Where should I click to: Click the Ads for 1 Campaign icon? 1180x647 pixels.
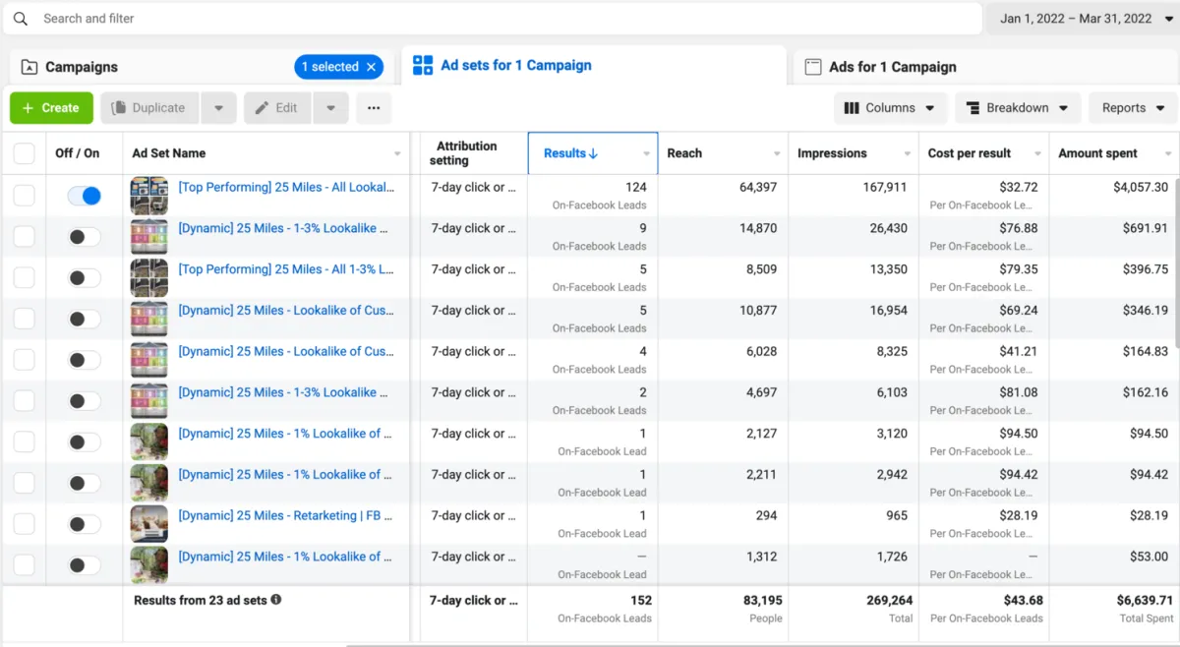[813, 67]
